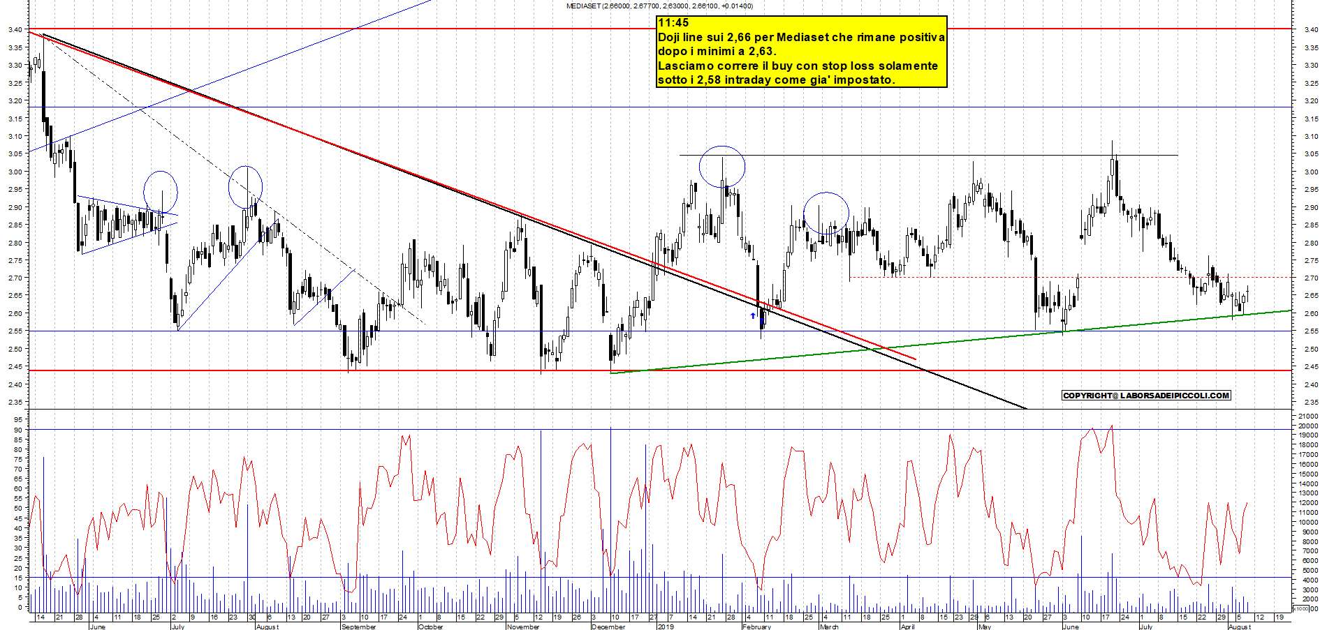Click the 85 value on the oscillator scale

18,440
